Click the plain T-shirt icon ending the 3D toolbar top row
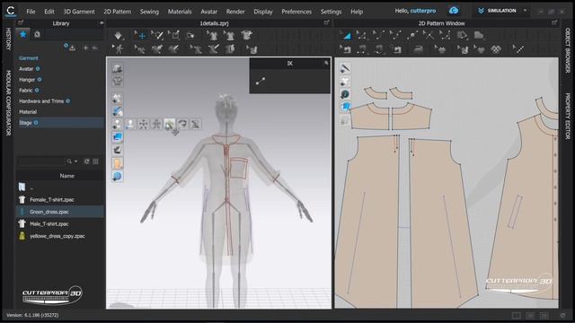Screen dimensions: 575x323 [x=246, y=36]
